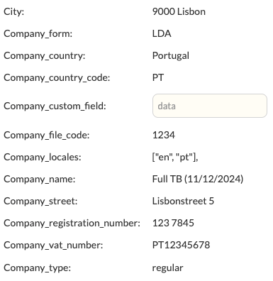Screen dimensions: 273x281
Task: Select the Company_locales value ["en", "pt"]
Action: coord(175,158)
